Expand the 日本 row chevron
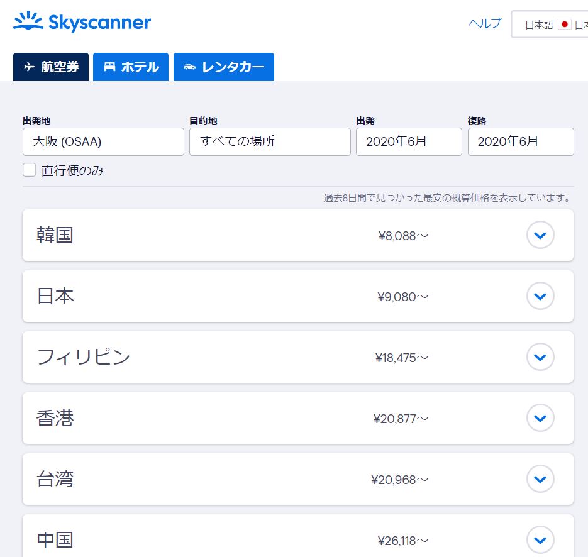 [x=540, y=296]
